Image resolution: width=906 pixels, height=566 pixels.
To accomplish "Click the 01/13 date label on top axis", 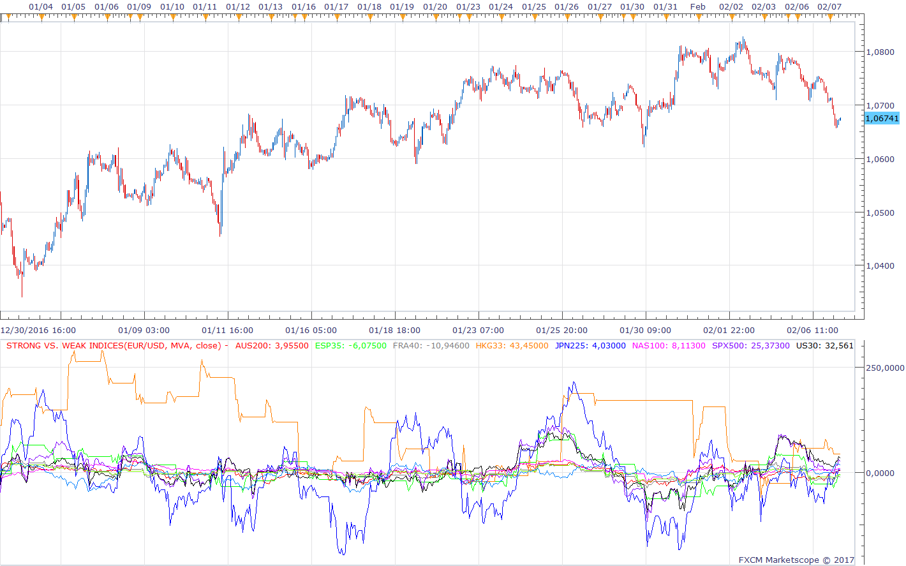I will (x=271, y=6).
